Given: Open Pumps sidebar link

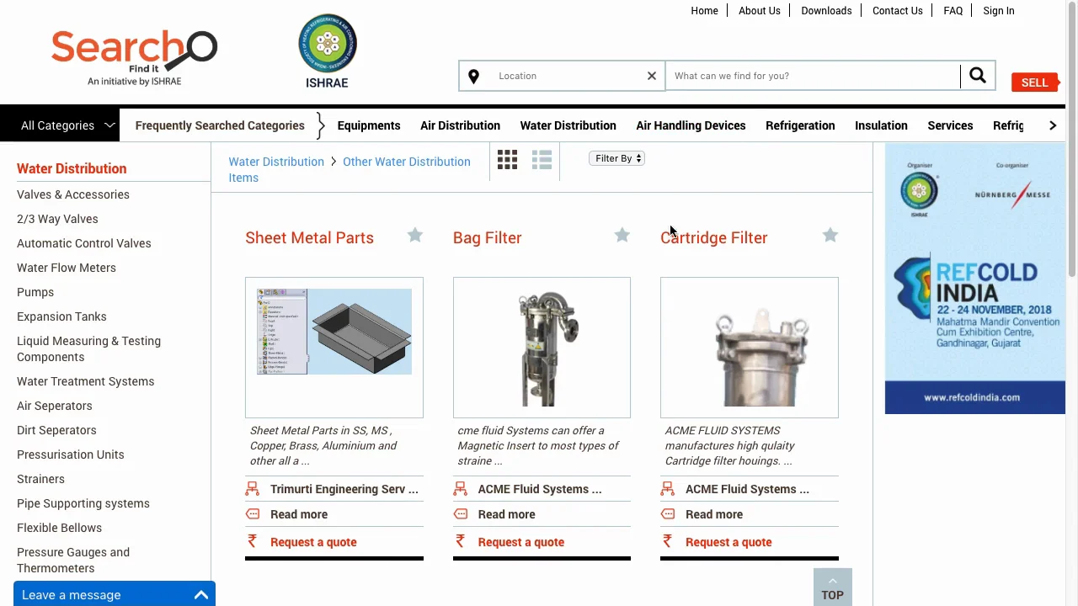Looking at the screenshot, I should [x=35, y=292].
